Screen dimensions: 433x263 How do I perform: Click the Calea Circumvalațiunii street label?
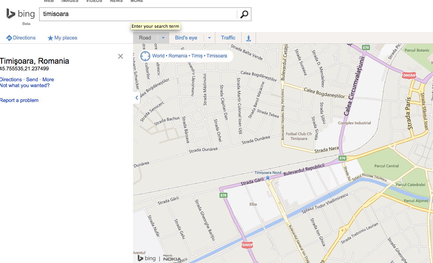coord(354,86)
